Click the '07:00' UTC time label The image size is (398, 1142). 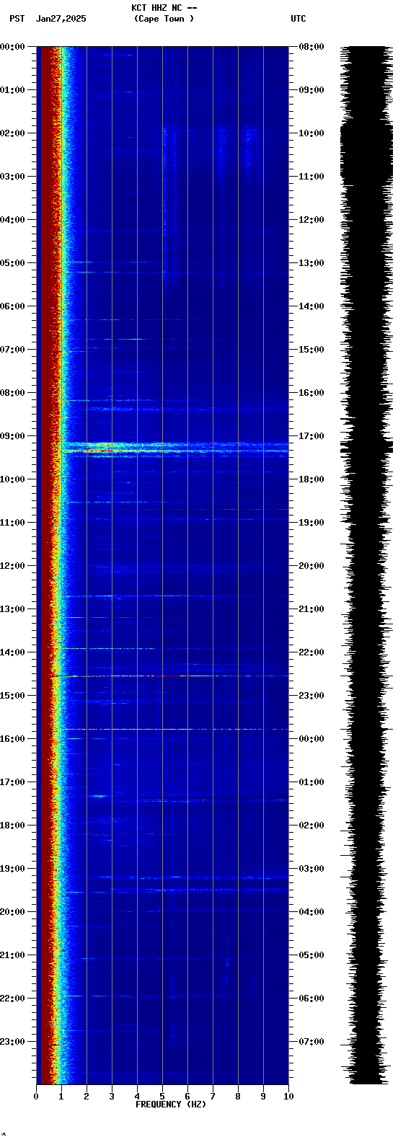point(311,1042)
